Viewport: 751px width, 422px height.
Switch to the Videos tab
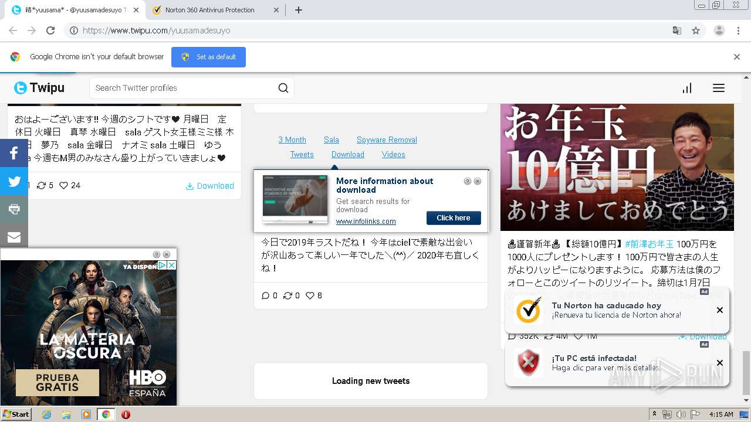tap(394, 154)
